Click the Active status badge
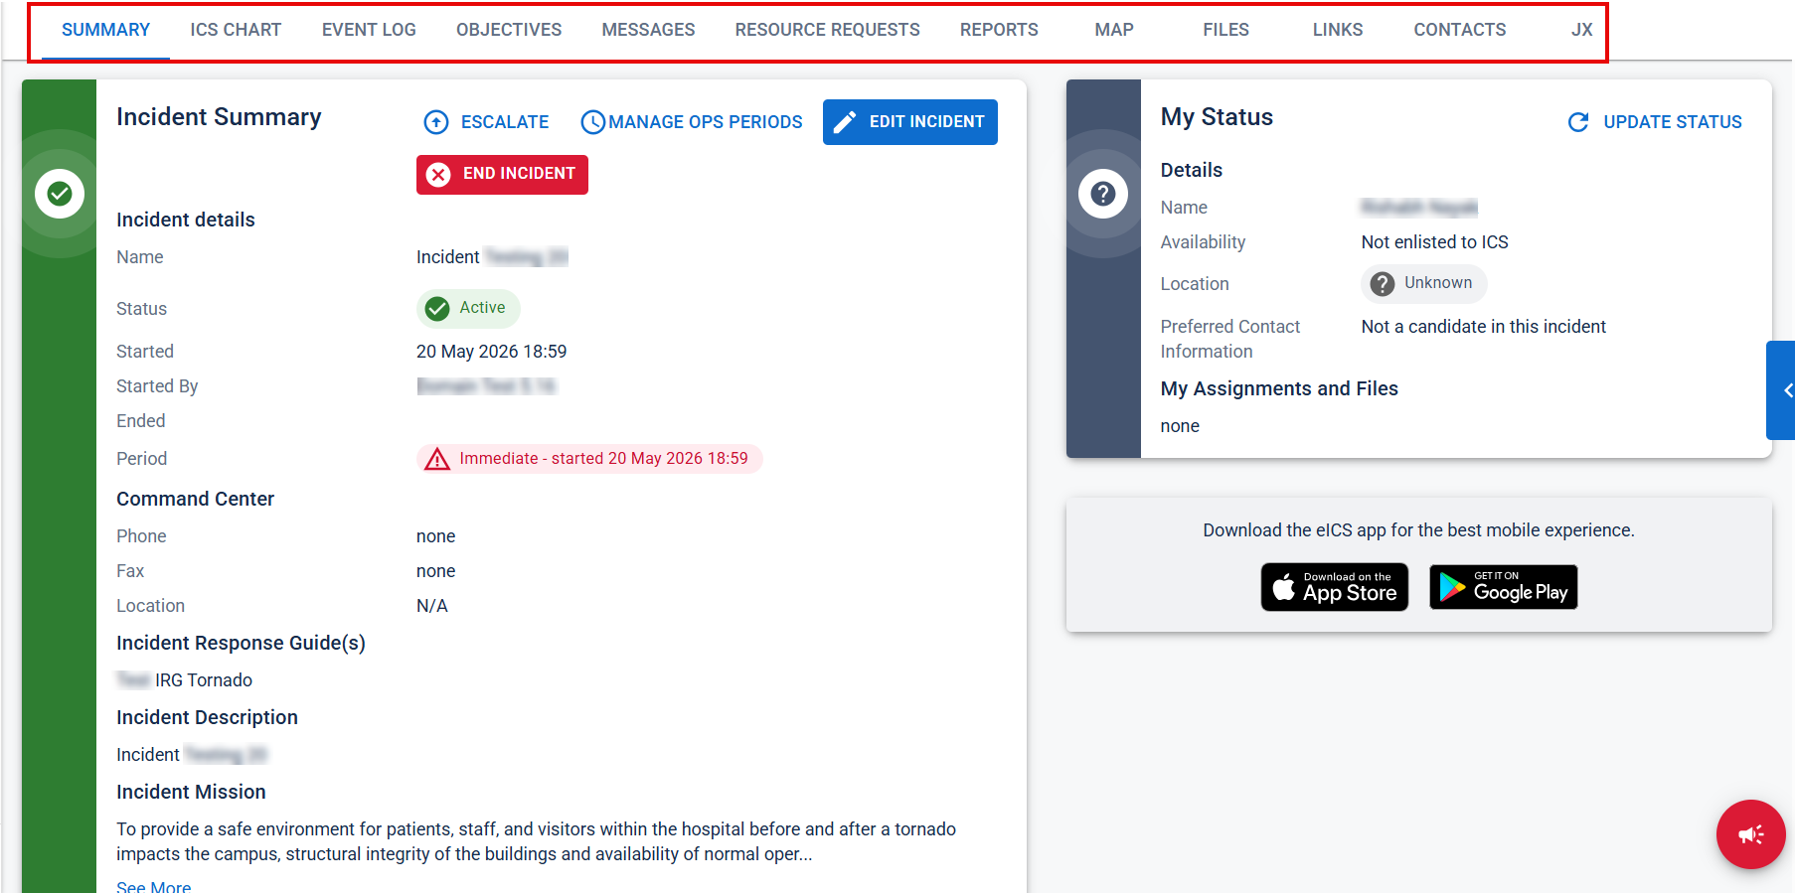Screen dimensions: 1795x893 pos(468,309)
